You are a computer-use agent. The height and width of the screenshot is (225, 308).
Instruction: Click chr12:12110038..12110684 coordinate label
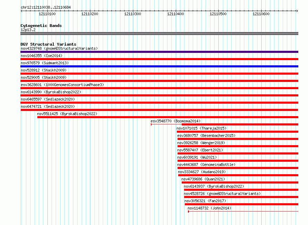[x=46, y=7]
